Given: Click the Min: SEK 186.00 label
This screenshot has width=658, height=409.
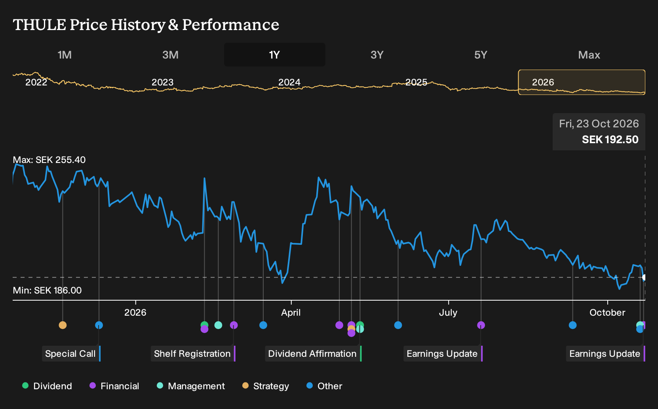Looking at the screenshot, I should pyautogui.click(x=47, y=290).
